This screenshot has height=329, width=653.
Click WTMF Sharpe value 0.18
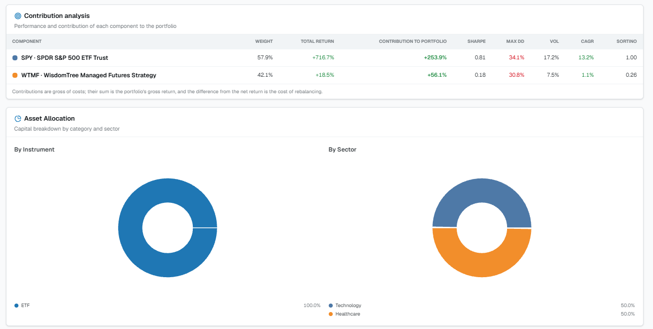pyautogui.click(x=480, y=75)
